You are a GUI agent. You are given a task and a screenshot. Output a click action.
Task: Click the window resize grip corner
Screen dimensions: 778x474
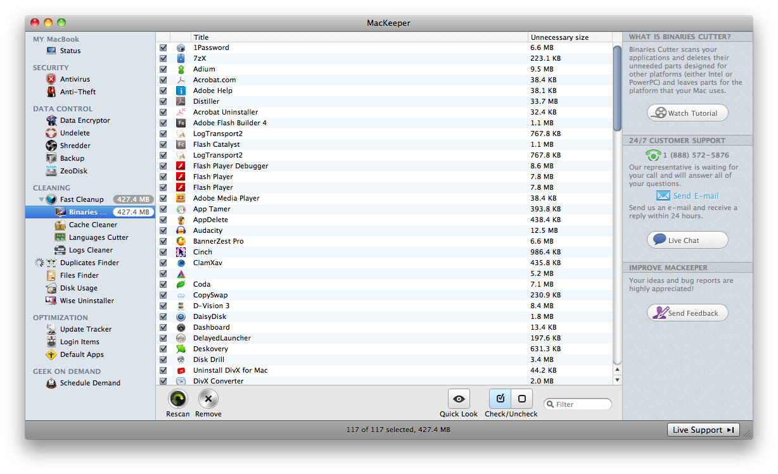[748, 434]
